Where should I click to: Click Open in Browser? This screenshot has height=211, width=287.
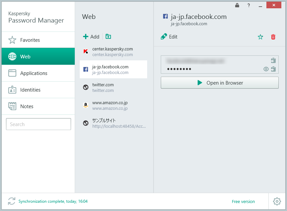coord(220,83)
